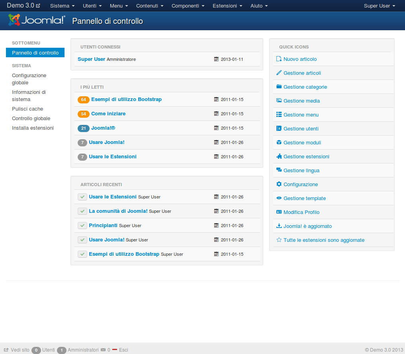The width and height of the screenshot is (405, 354).
Task: Click the calendar icon beside Super User date
Action: tap(216, 59)
